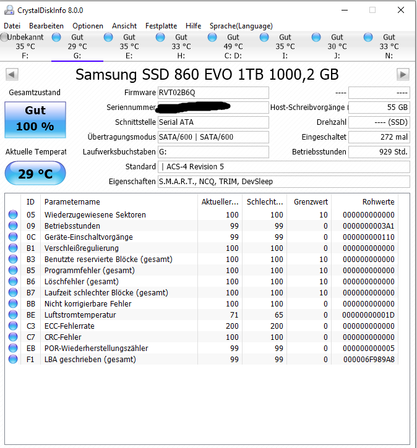This screenshot has width=417, height=448.
Task: Click status dot for Löschfehler (gesamt)
Action: [x=13, y=281]
